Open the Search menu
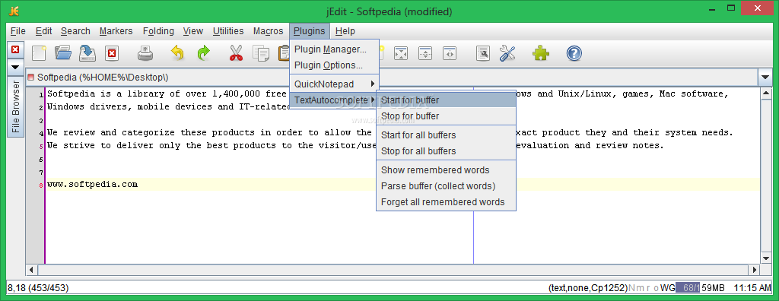Viewport: 779px width, 301px height. (75, 31)
